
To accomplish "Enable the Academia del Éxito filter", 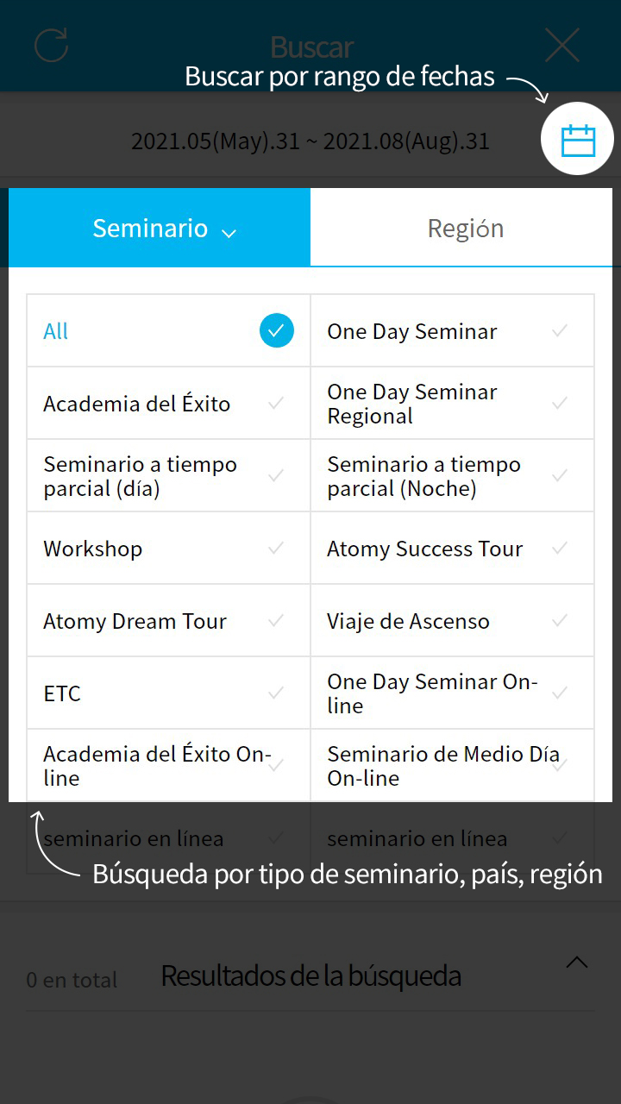I will click(x=168, y=404).
